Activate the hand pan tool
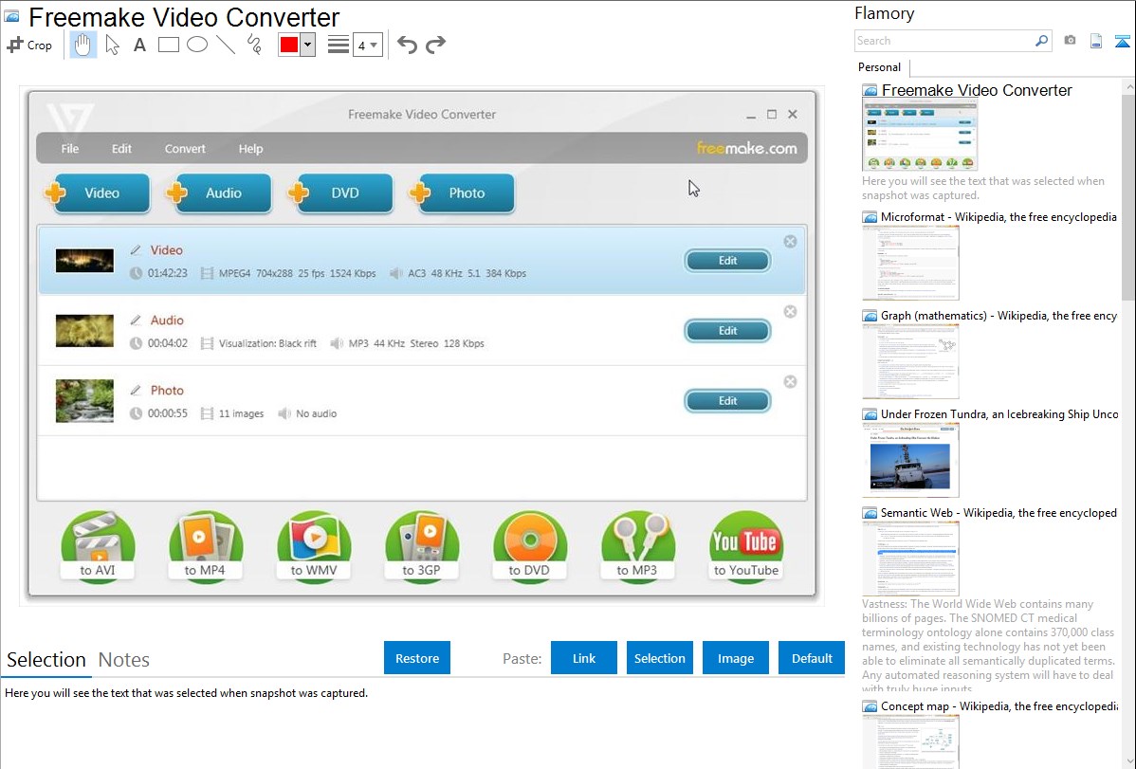Screen dimensions: 1136x769 [82, 45]
